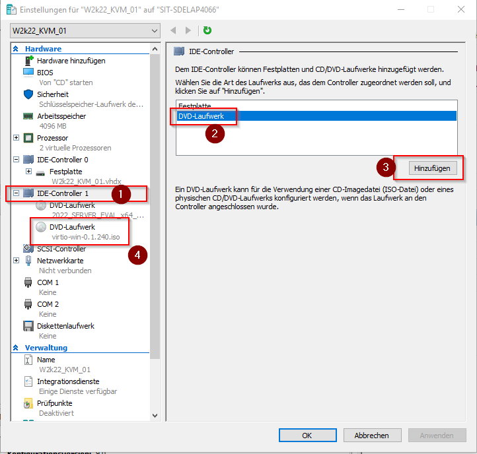Click the Sicherheit shield icon

click(28, 94)
